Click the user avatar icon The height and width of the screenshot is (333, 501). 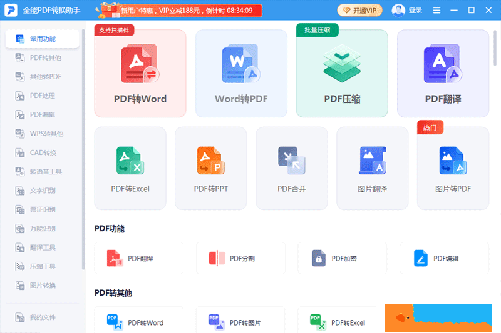coord(398,11)
